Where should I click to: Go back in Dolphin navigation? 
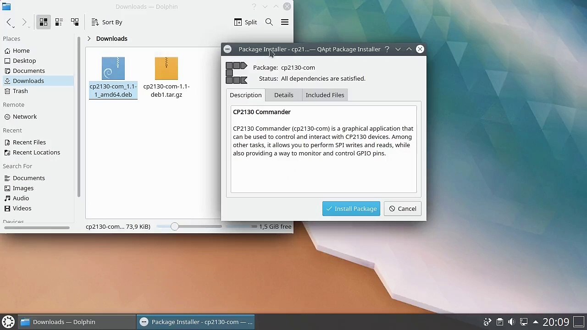9,22
